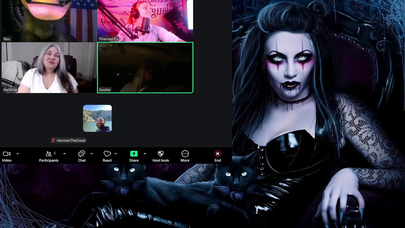
Task: Open Host tools shield menu
Action: (161, 156)
